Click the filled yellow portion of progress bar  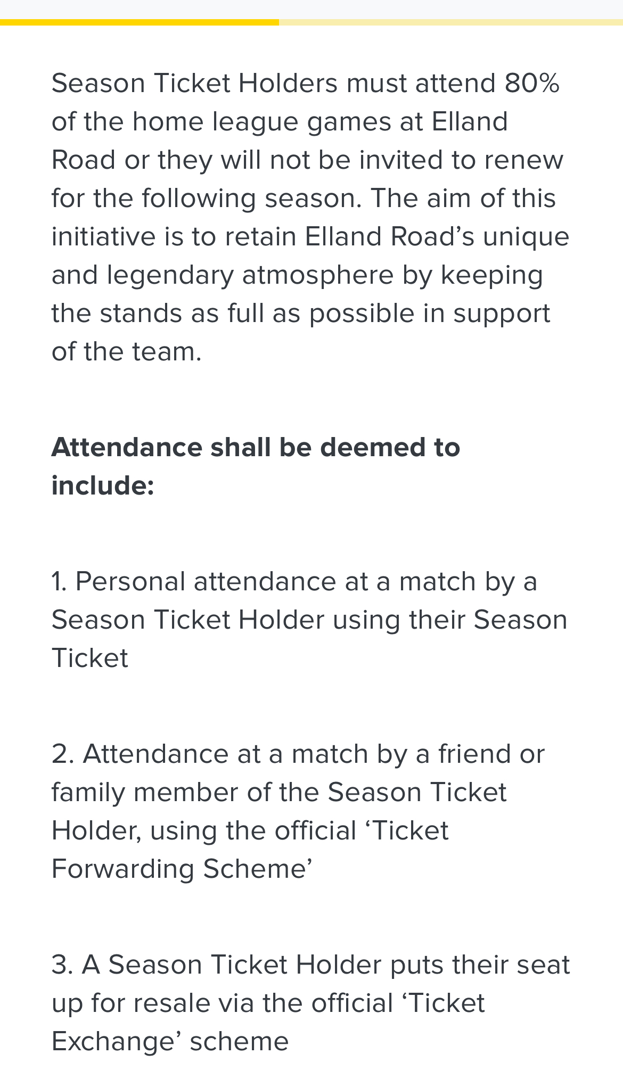(x=139, y=22)
